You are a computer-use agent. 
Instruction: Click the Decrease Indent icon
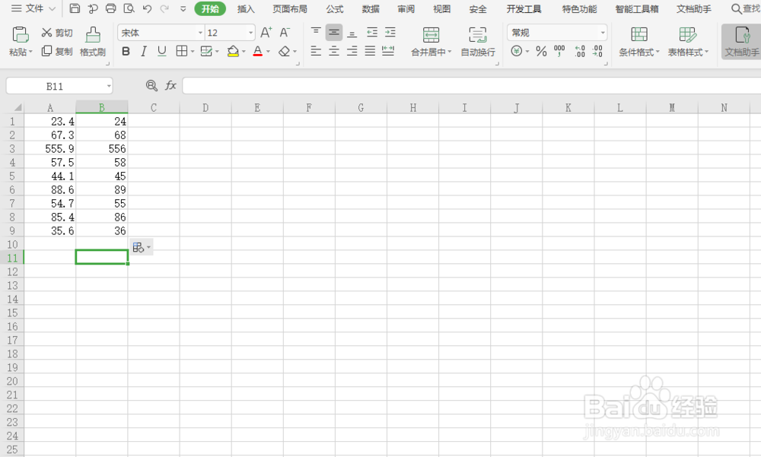372,33
